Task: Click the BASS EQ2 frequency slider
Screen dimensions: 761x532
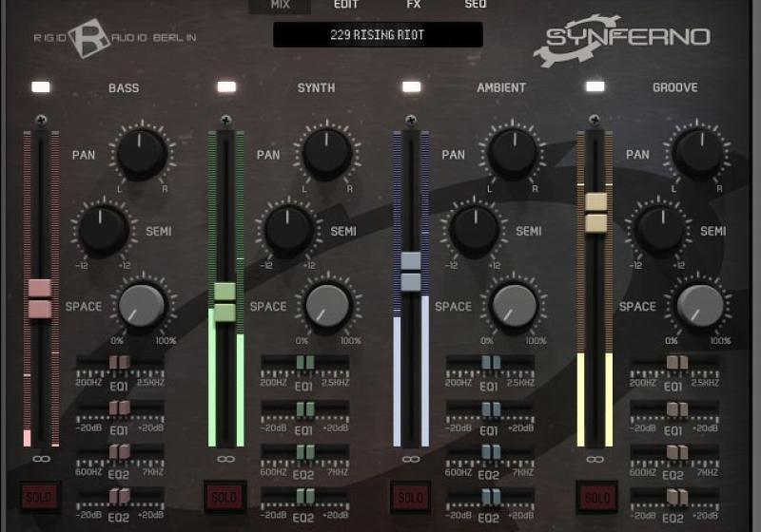Action: (120, 451)
